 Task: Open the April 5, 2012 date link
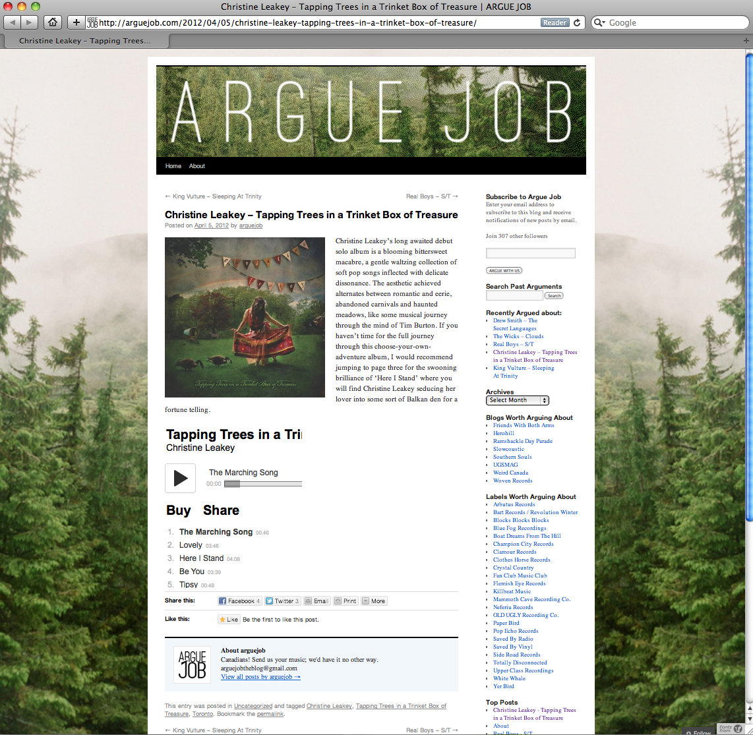click(x=211, y=225)
